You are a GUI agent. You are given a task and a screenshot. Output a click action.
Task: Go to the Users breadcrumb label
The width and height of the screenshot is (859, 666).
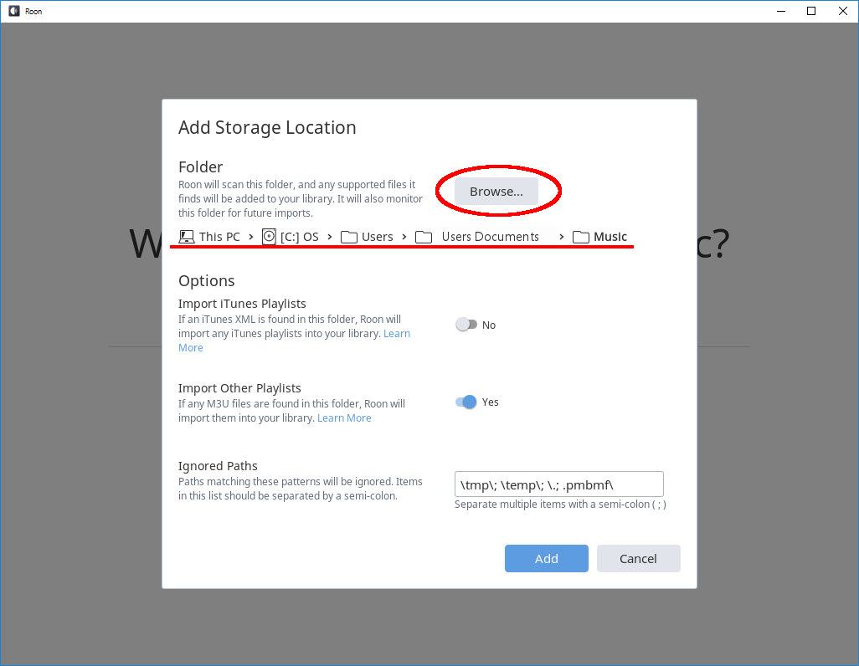point(378,237)
